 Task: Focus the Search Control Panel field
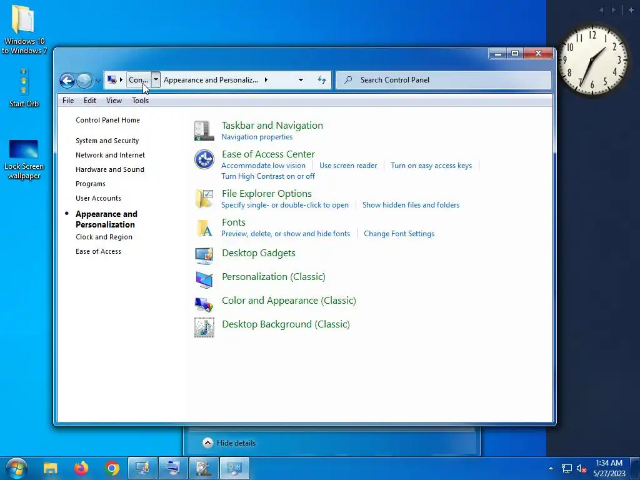[x=443, y=80]
